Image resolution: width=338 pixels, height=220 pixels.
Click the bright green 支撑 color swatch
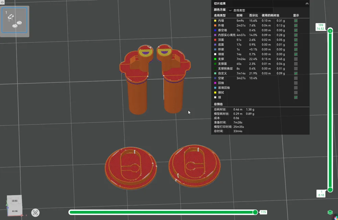(x=215, y=59)
